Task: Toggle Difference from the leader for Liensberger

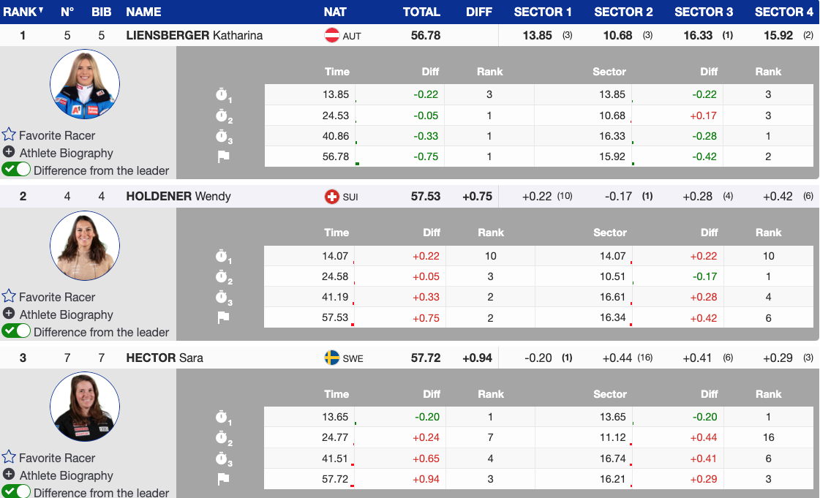Action: [16, 170]
